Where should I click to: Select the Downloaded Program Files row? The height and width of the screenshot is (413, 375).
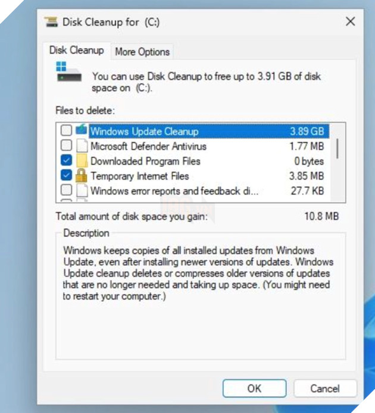195,161
